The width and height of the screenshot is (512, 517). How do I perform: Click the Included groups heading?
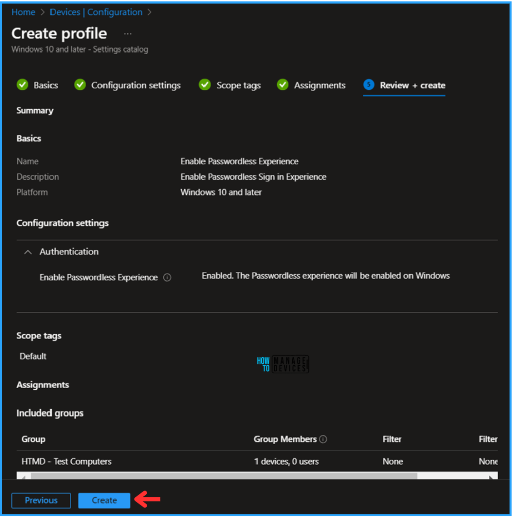coord(50,413)
